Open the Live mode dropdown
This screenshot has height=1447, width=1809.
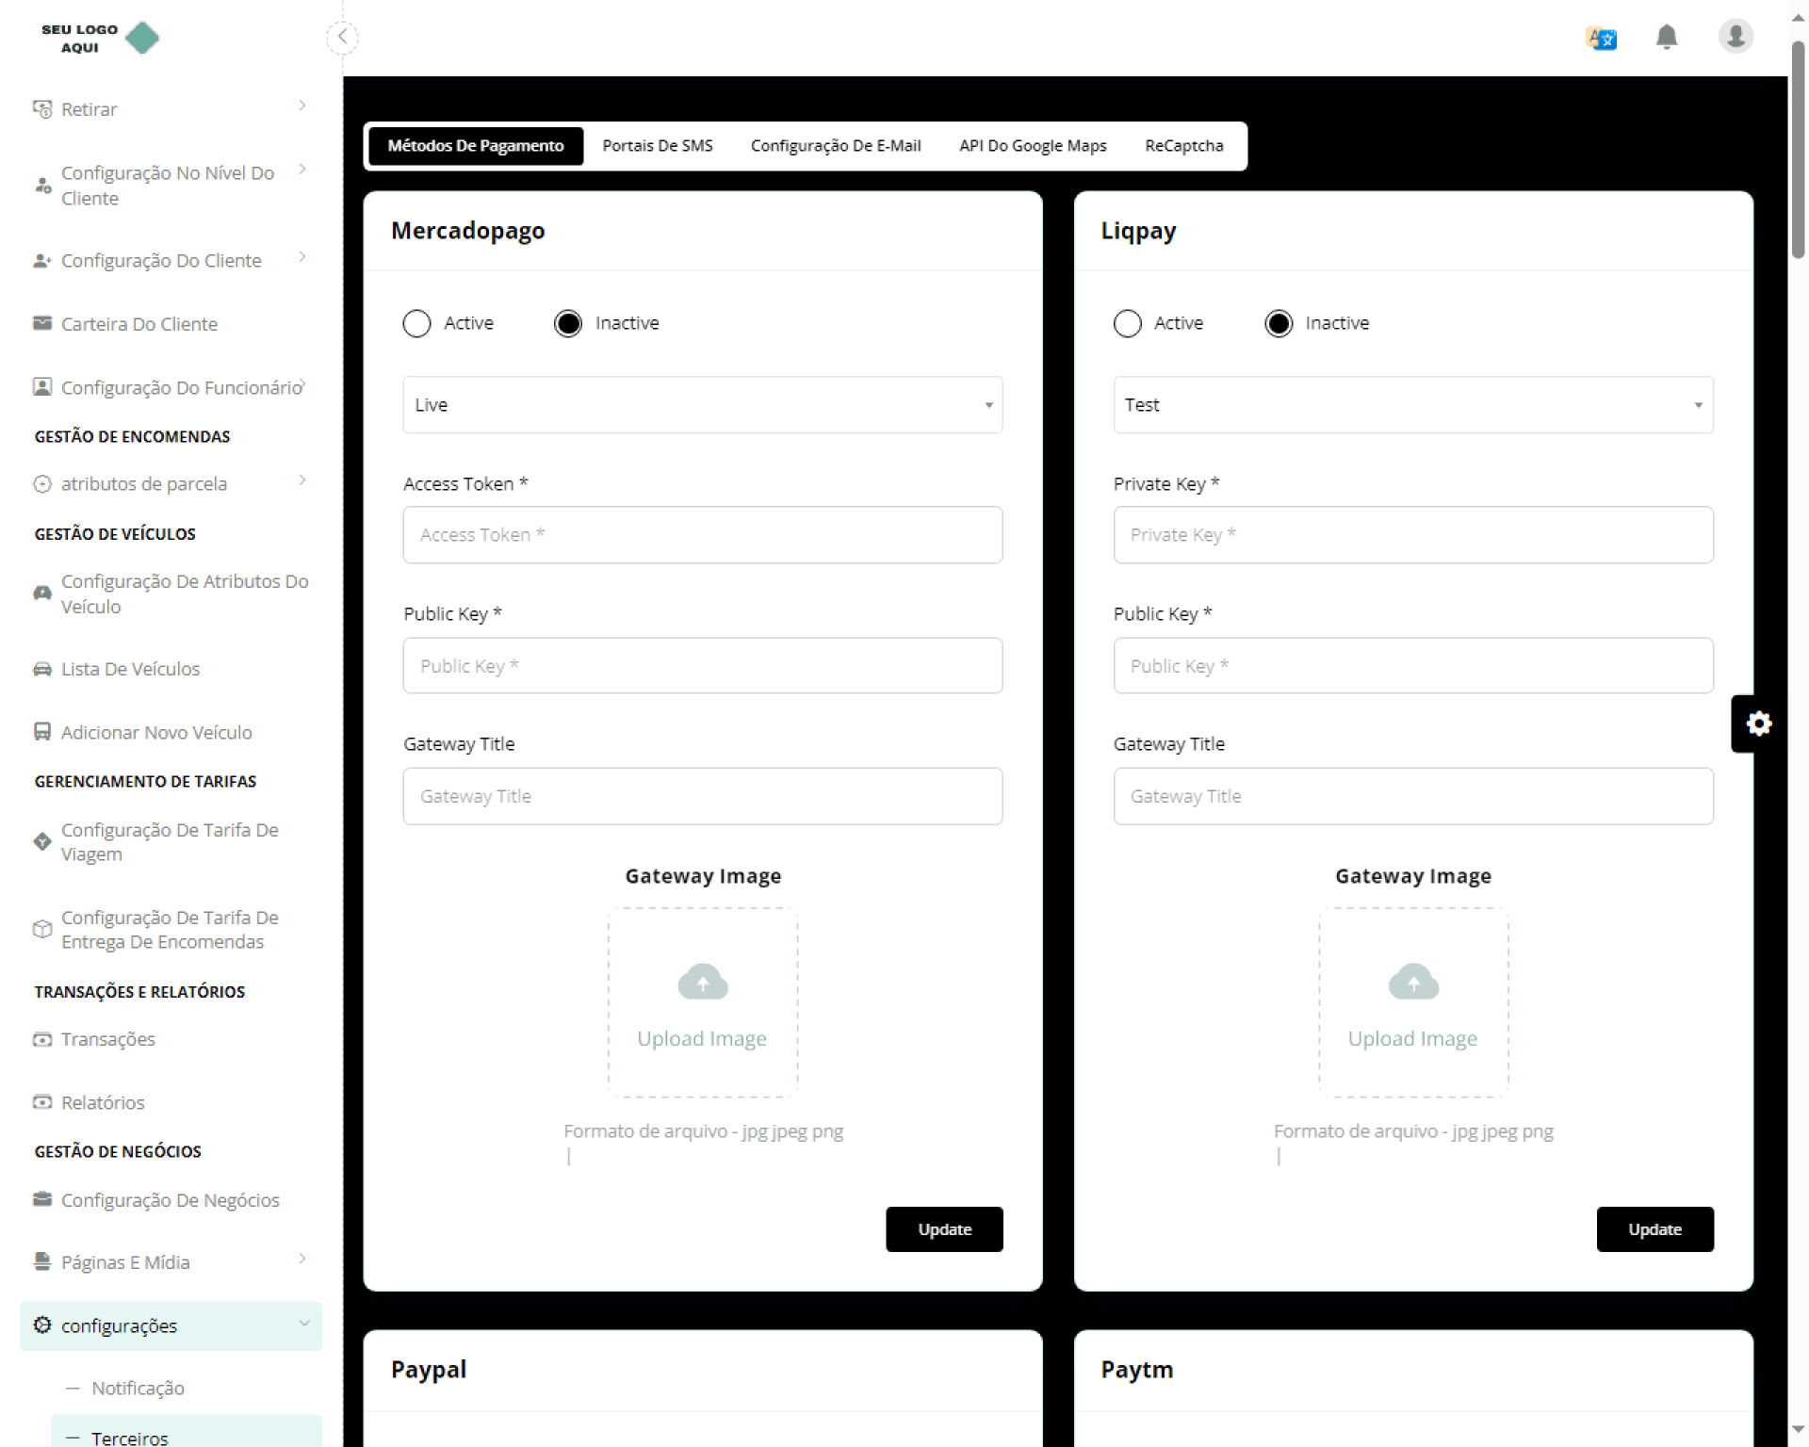pos(702,405)
